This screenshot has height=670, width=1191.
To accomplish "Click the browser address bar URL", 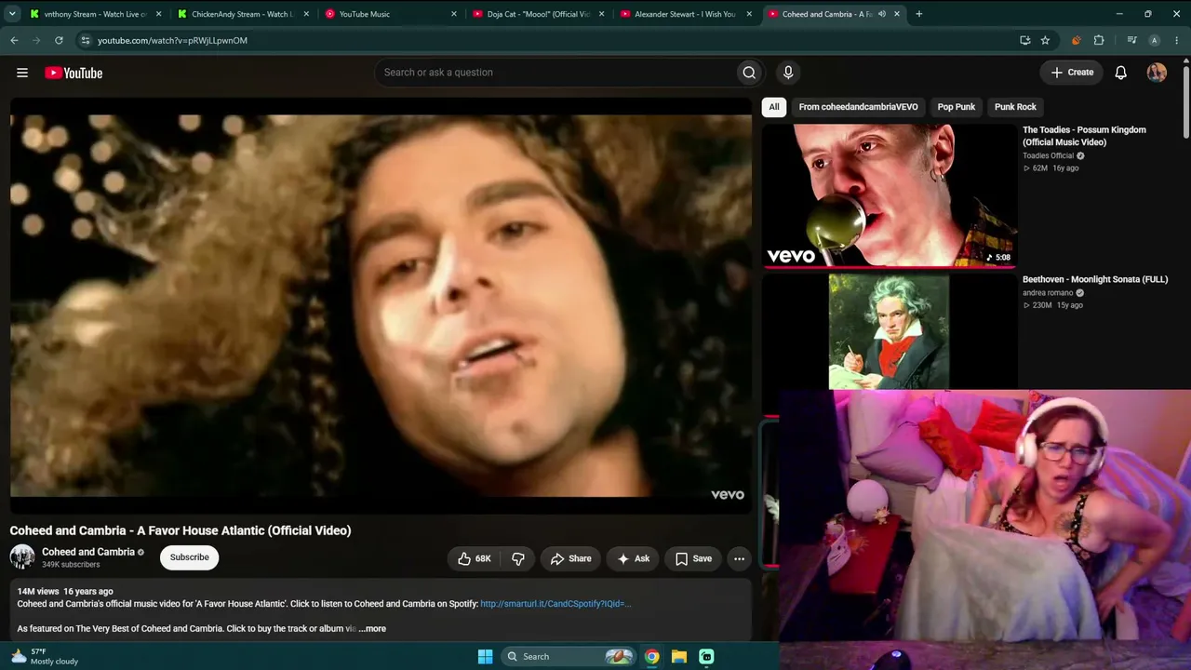I will click(172, 41).
